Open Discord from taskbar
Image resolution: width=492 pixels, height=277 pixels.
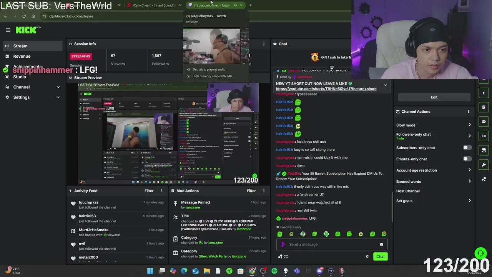319,271
